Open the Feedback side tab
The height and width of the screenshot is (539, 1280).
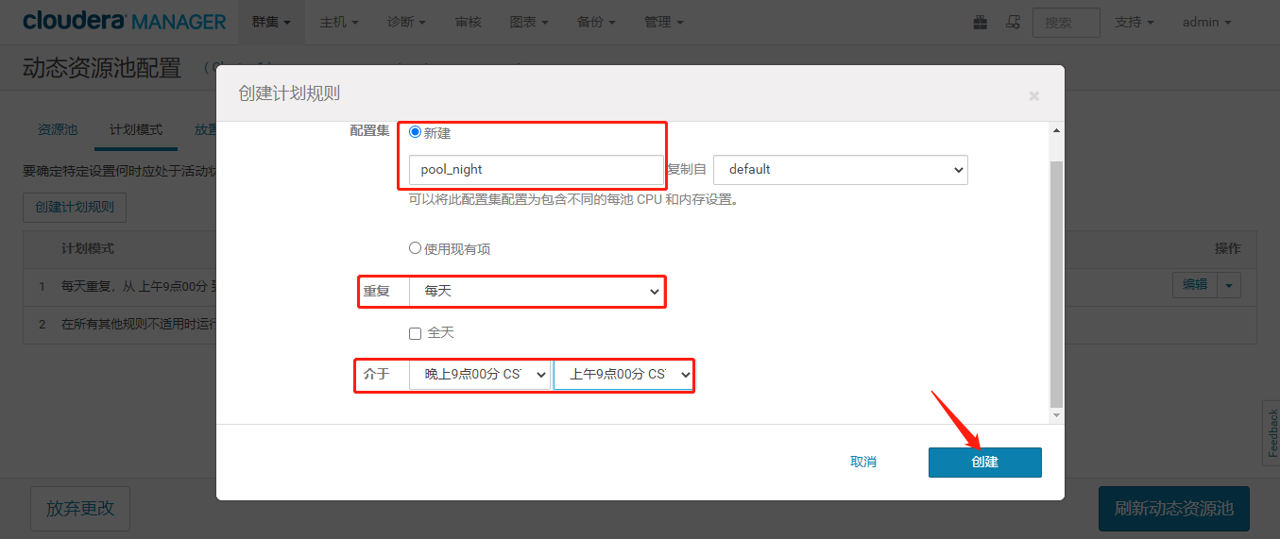(1271, 433)
